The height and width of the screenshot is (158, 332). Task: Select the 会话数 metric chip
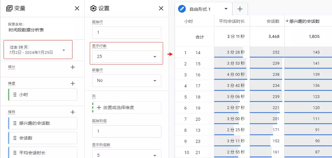43,138
